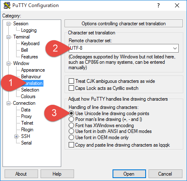This screenshot has height=181, width=187.
Task: Click the PuTTY icon in title bar
Action: pyautogui.click(x=7, y=5)
